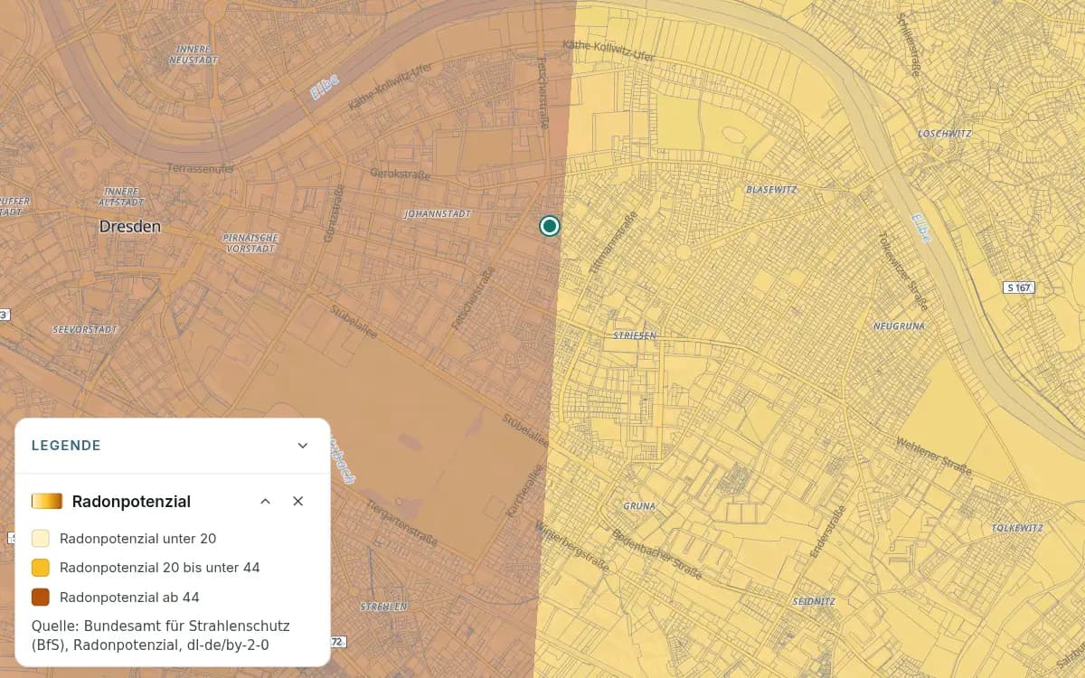Click the LOSCHWITZ district label
Screen dimensions: 1085x678
coord(945,134)
